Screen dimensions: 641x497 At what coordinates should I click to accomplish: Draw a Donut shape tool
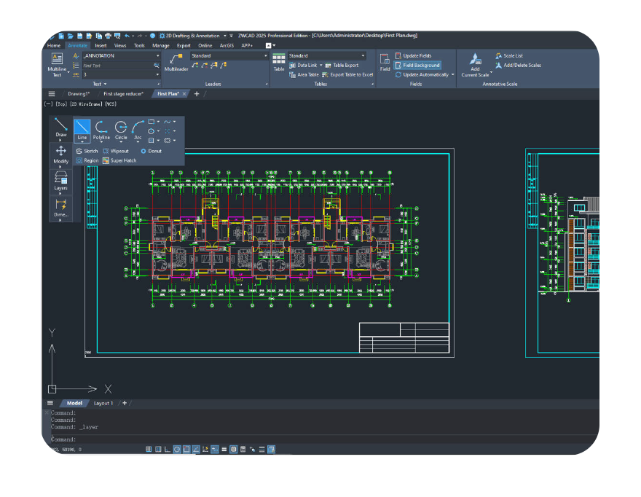click(x=152, y=151)
